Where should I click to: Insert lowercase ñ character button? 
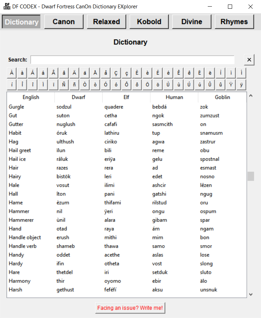coord(74,85)
